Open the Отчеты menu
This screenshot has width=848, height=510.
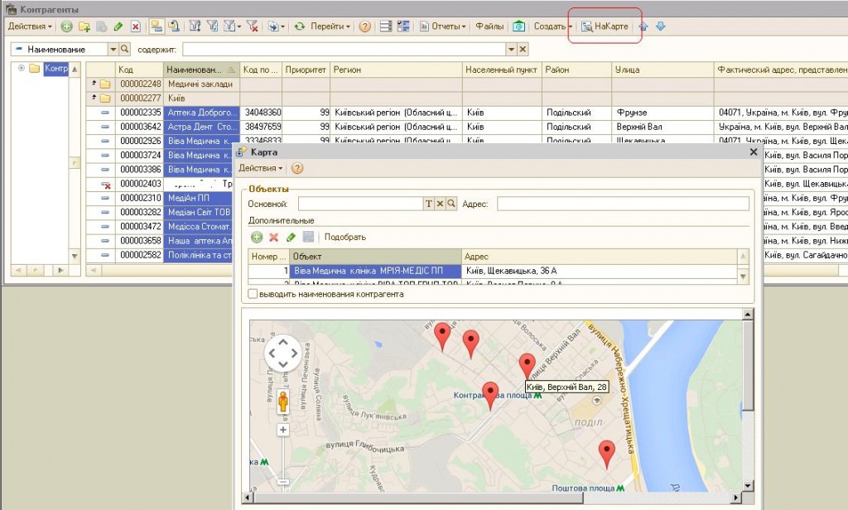[443, 26]
